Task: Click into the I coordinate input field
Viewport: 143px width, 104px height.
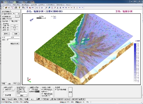Action: pyautogui.click(x=7, y=37)
